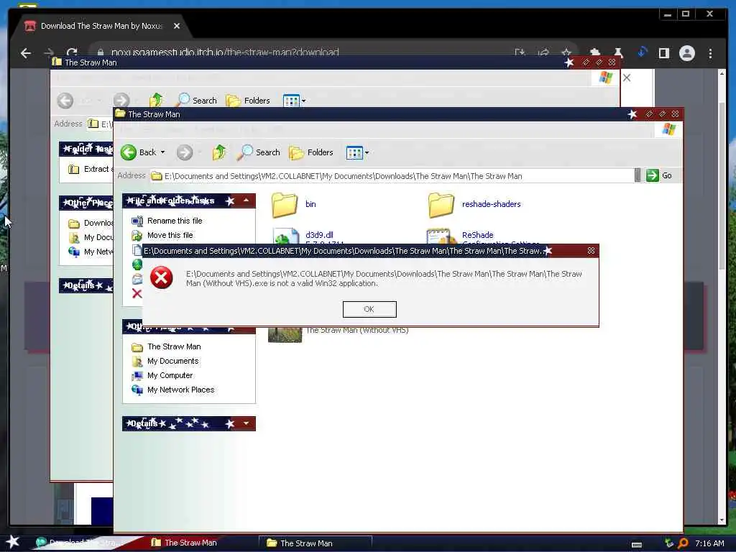The width and height of the screenshot is (736, 552).
Task: Click the green Go button
Action: 659,175
